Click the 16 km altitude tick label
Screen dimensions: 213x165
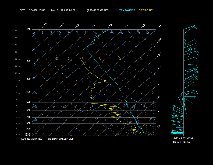click(x=16, y=31)
